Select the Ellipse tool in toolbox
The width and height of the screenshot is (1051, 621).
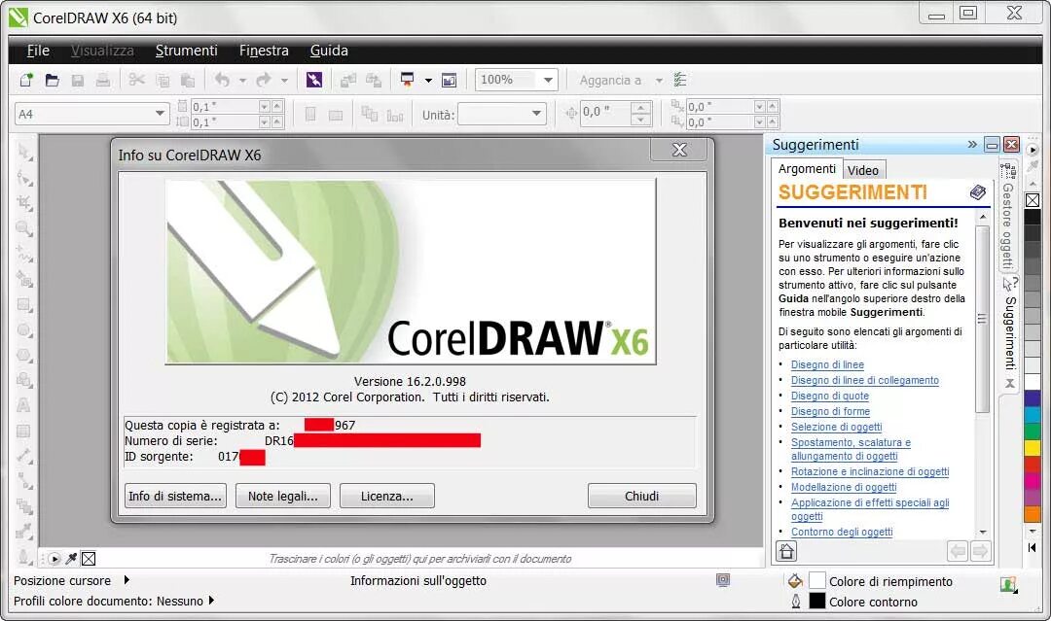pos(24,329)
